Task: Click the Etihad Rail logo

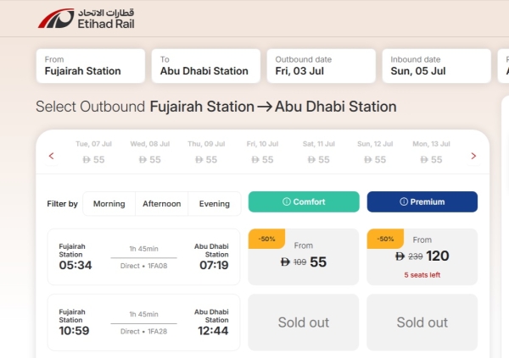Action: coord(86,19)
